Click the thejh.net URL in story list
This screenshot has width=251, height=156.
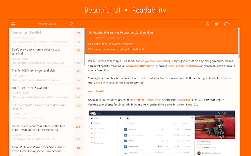point(38,63)
